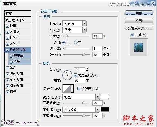
Task: Click the 取消 (Cancel) button
Action: coord(139,20)
